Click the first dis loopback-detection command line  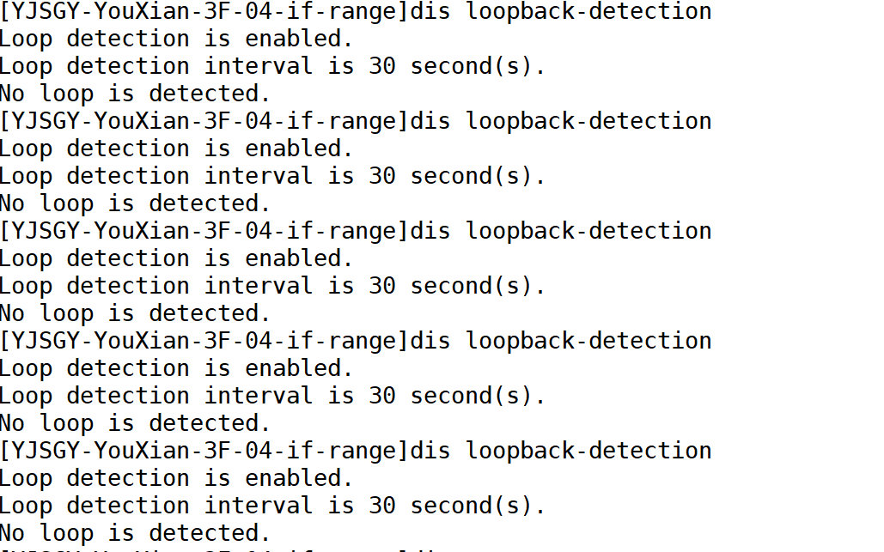point(356,11)
